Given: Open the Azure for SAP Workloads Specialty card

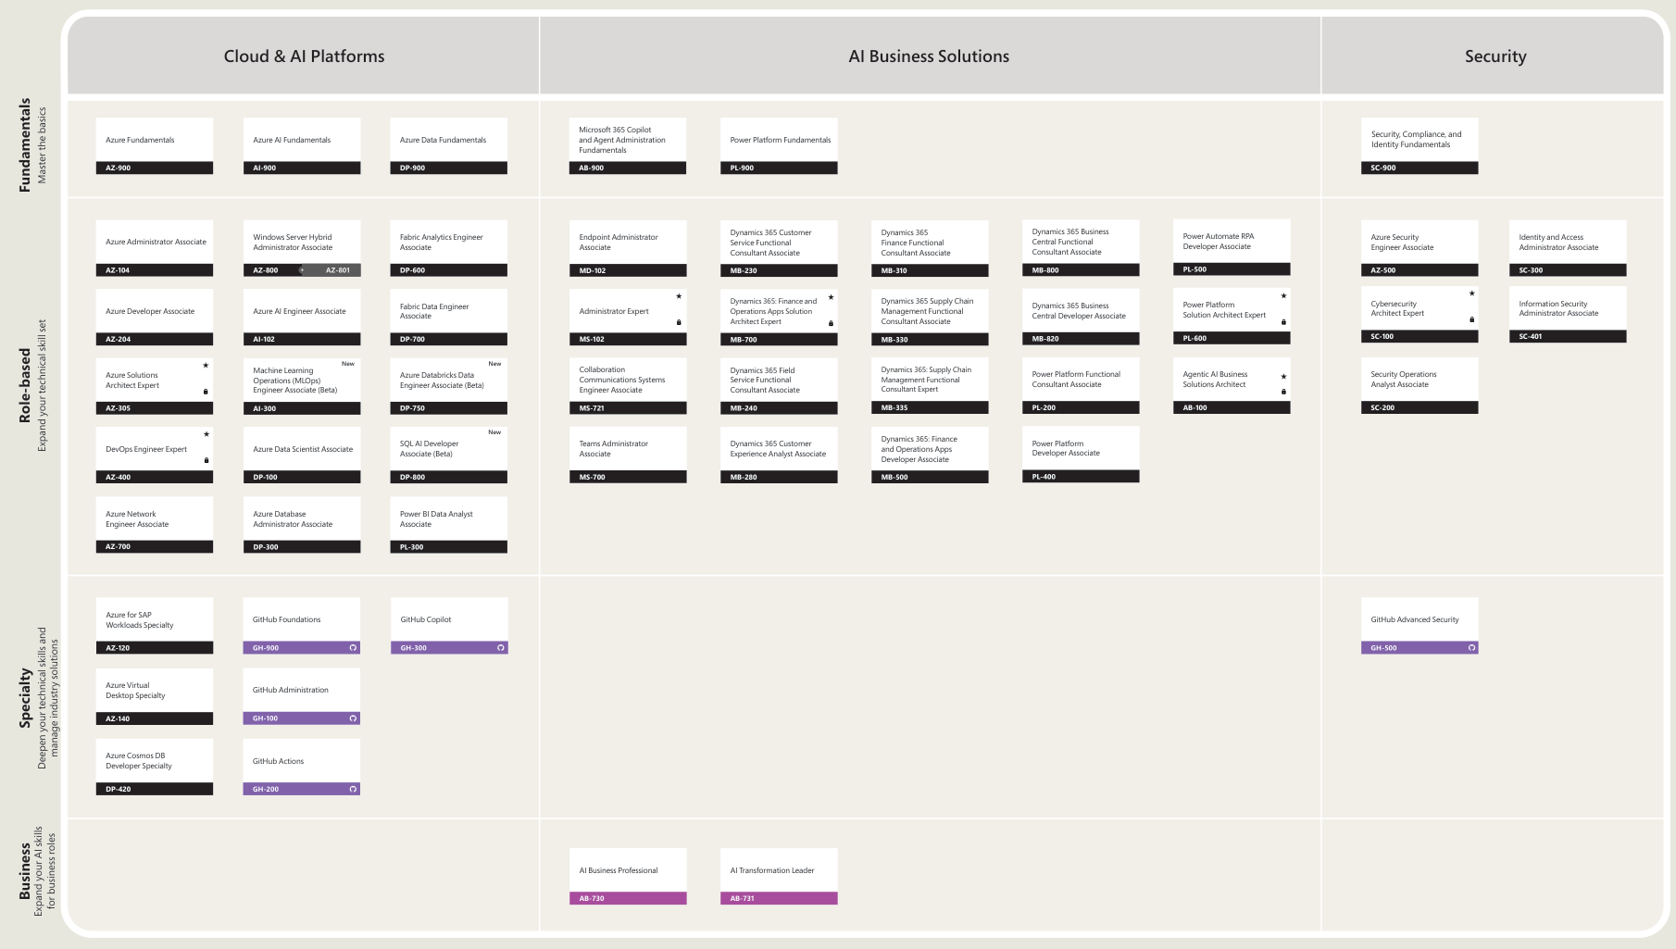Looking at the screenshot, I should (155, 626).
